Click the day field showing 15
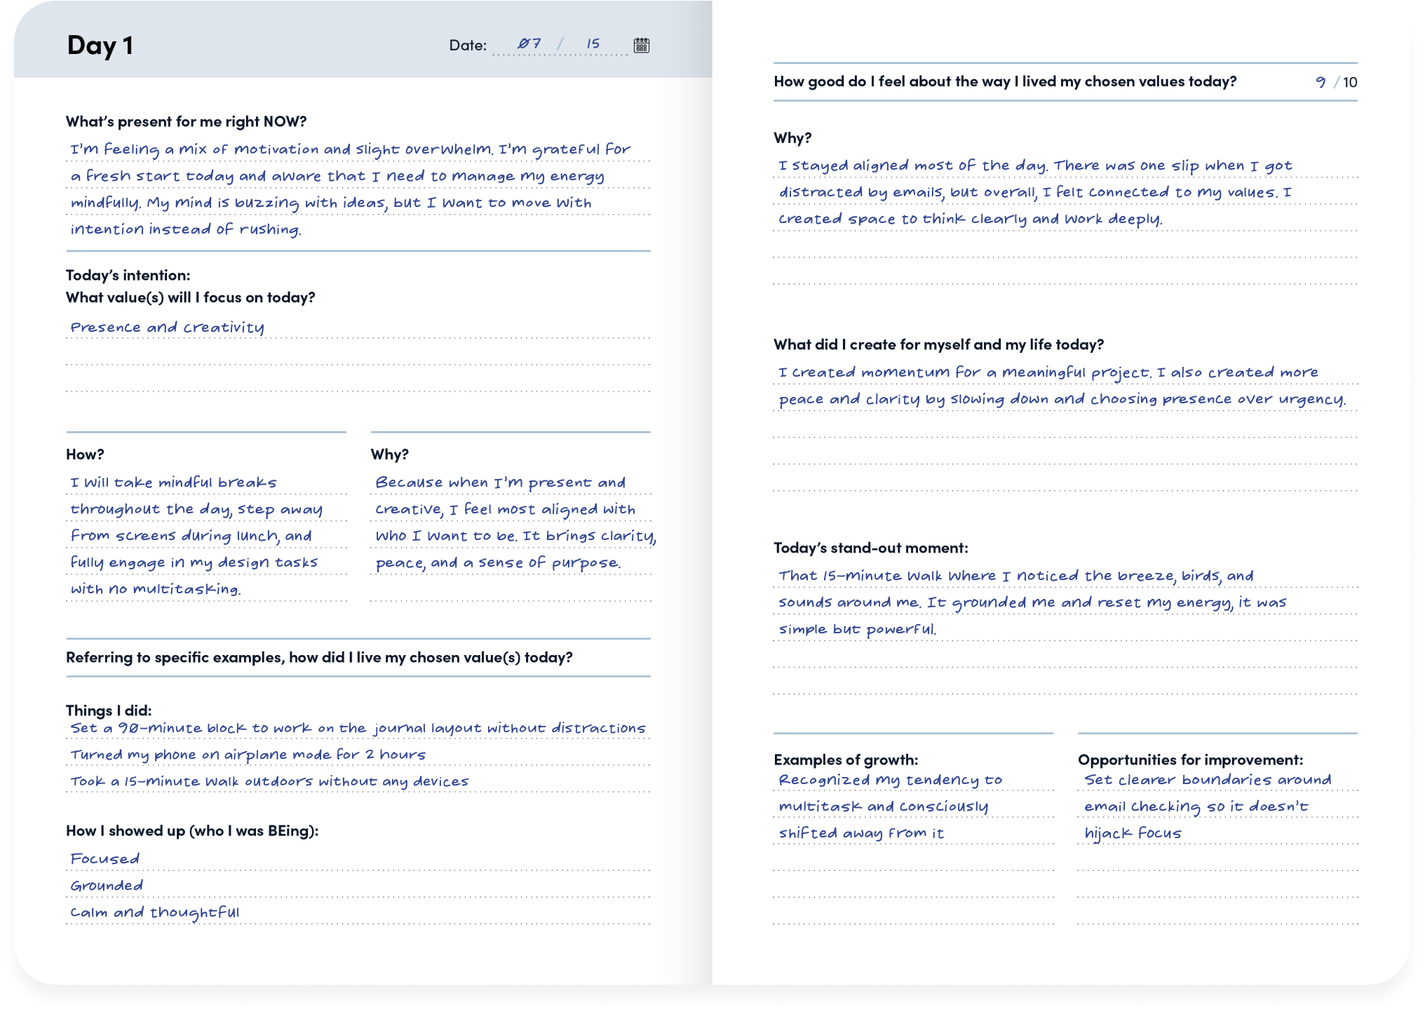Image resolution: width=1425 pixels, height=1012 pixels. [593, 44]
